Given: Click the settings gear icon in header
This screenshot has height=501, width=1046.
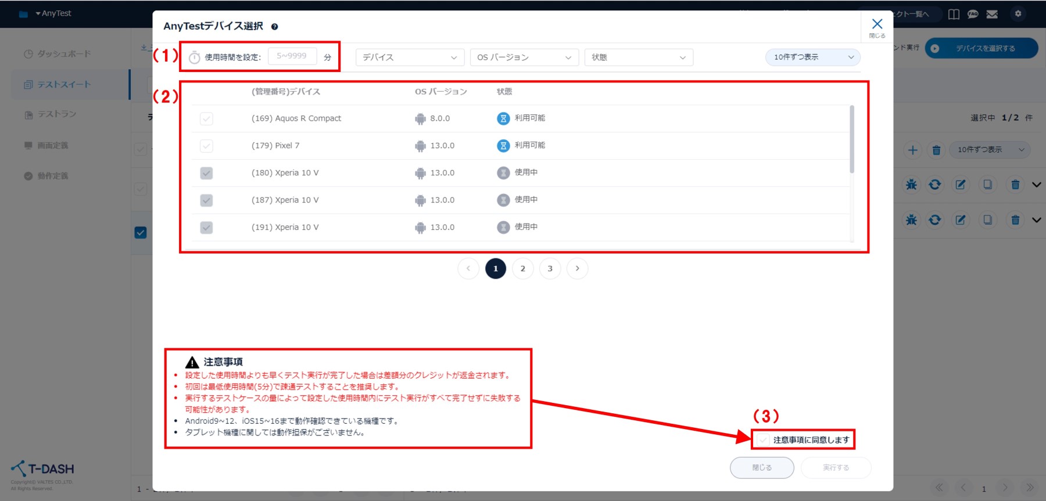Looking at the screenshot, I should point(1018,14).
